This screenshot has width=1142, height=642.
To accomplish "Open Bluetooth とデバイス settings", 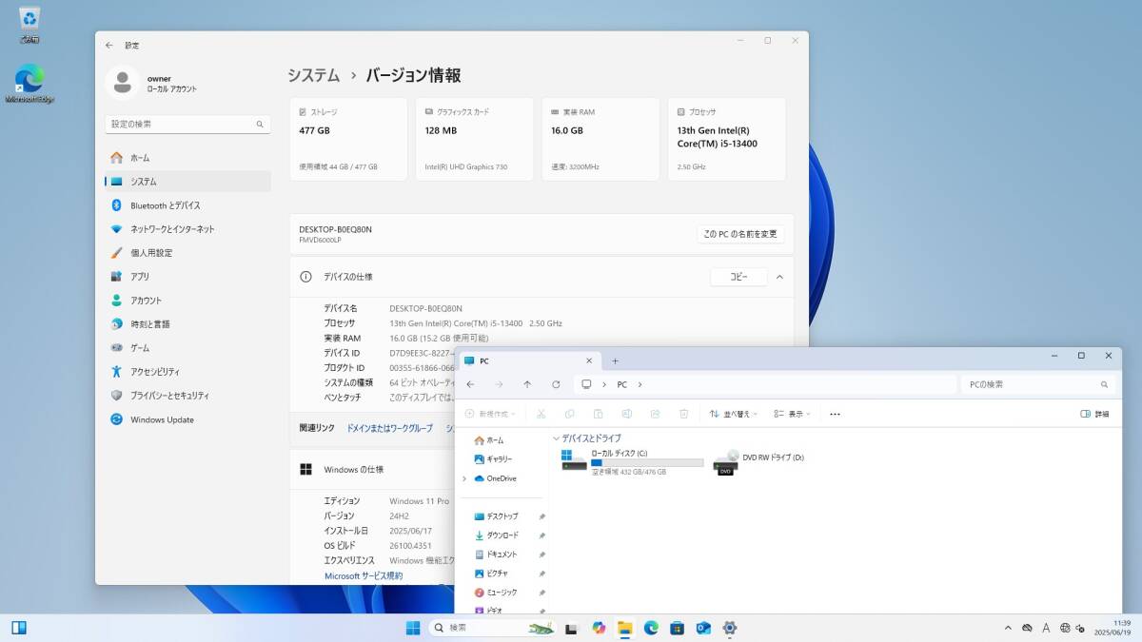I will coord(187,205).
